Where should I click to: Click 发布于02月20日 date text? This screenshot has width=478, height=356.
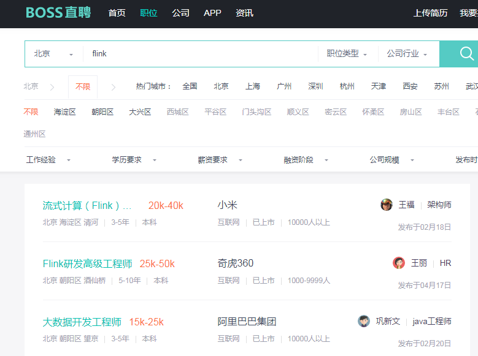click(425, 344)
